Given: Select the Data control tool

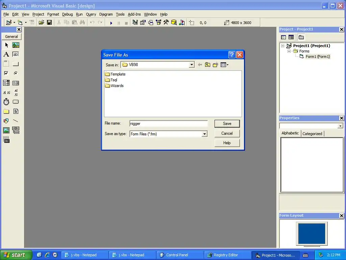Looking at the screenshot, I should pos(16,130).
